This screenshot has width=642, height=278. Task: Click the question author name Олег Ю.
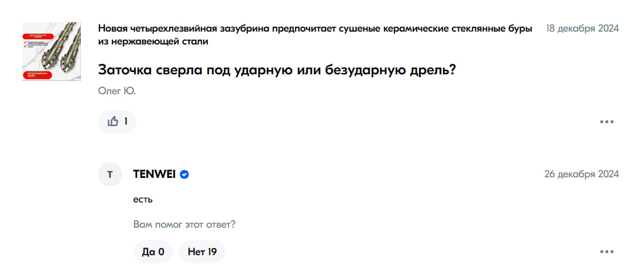click(116, 91)
